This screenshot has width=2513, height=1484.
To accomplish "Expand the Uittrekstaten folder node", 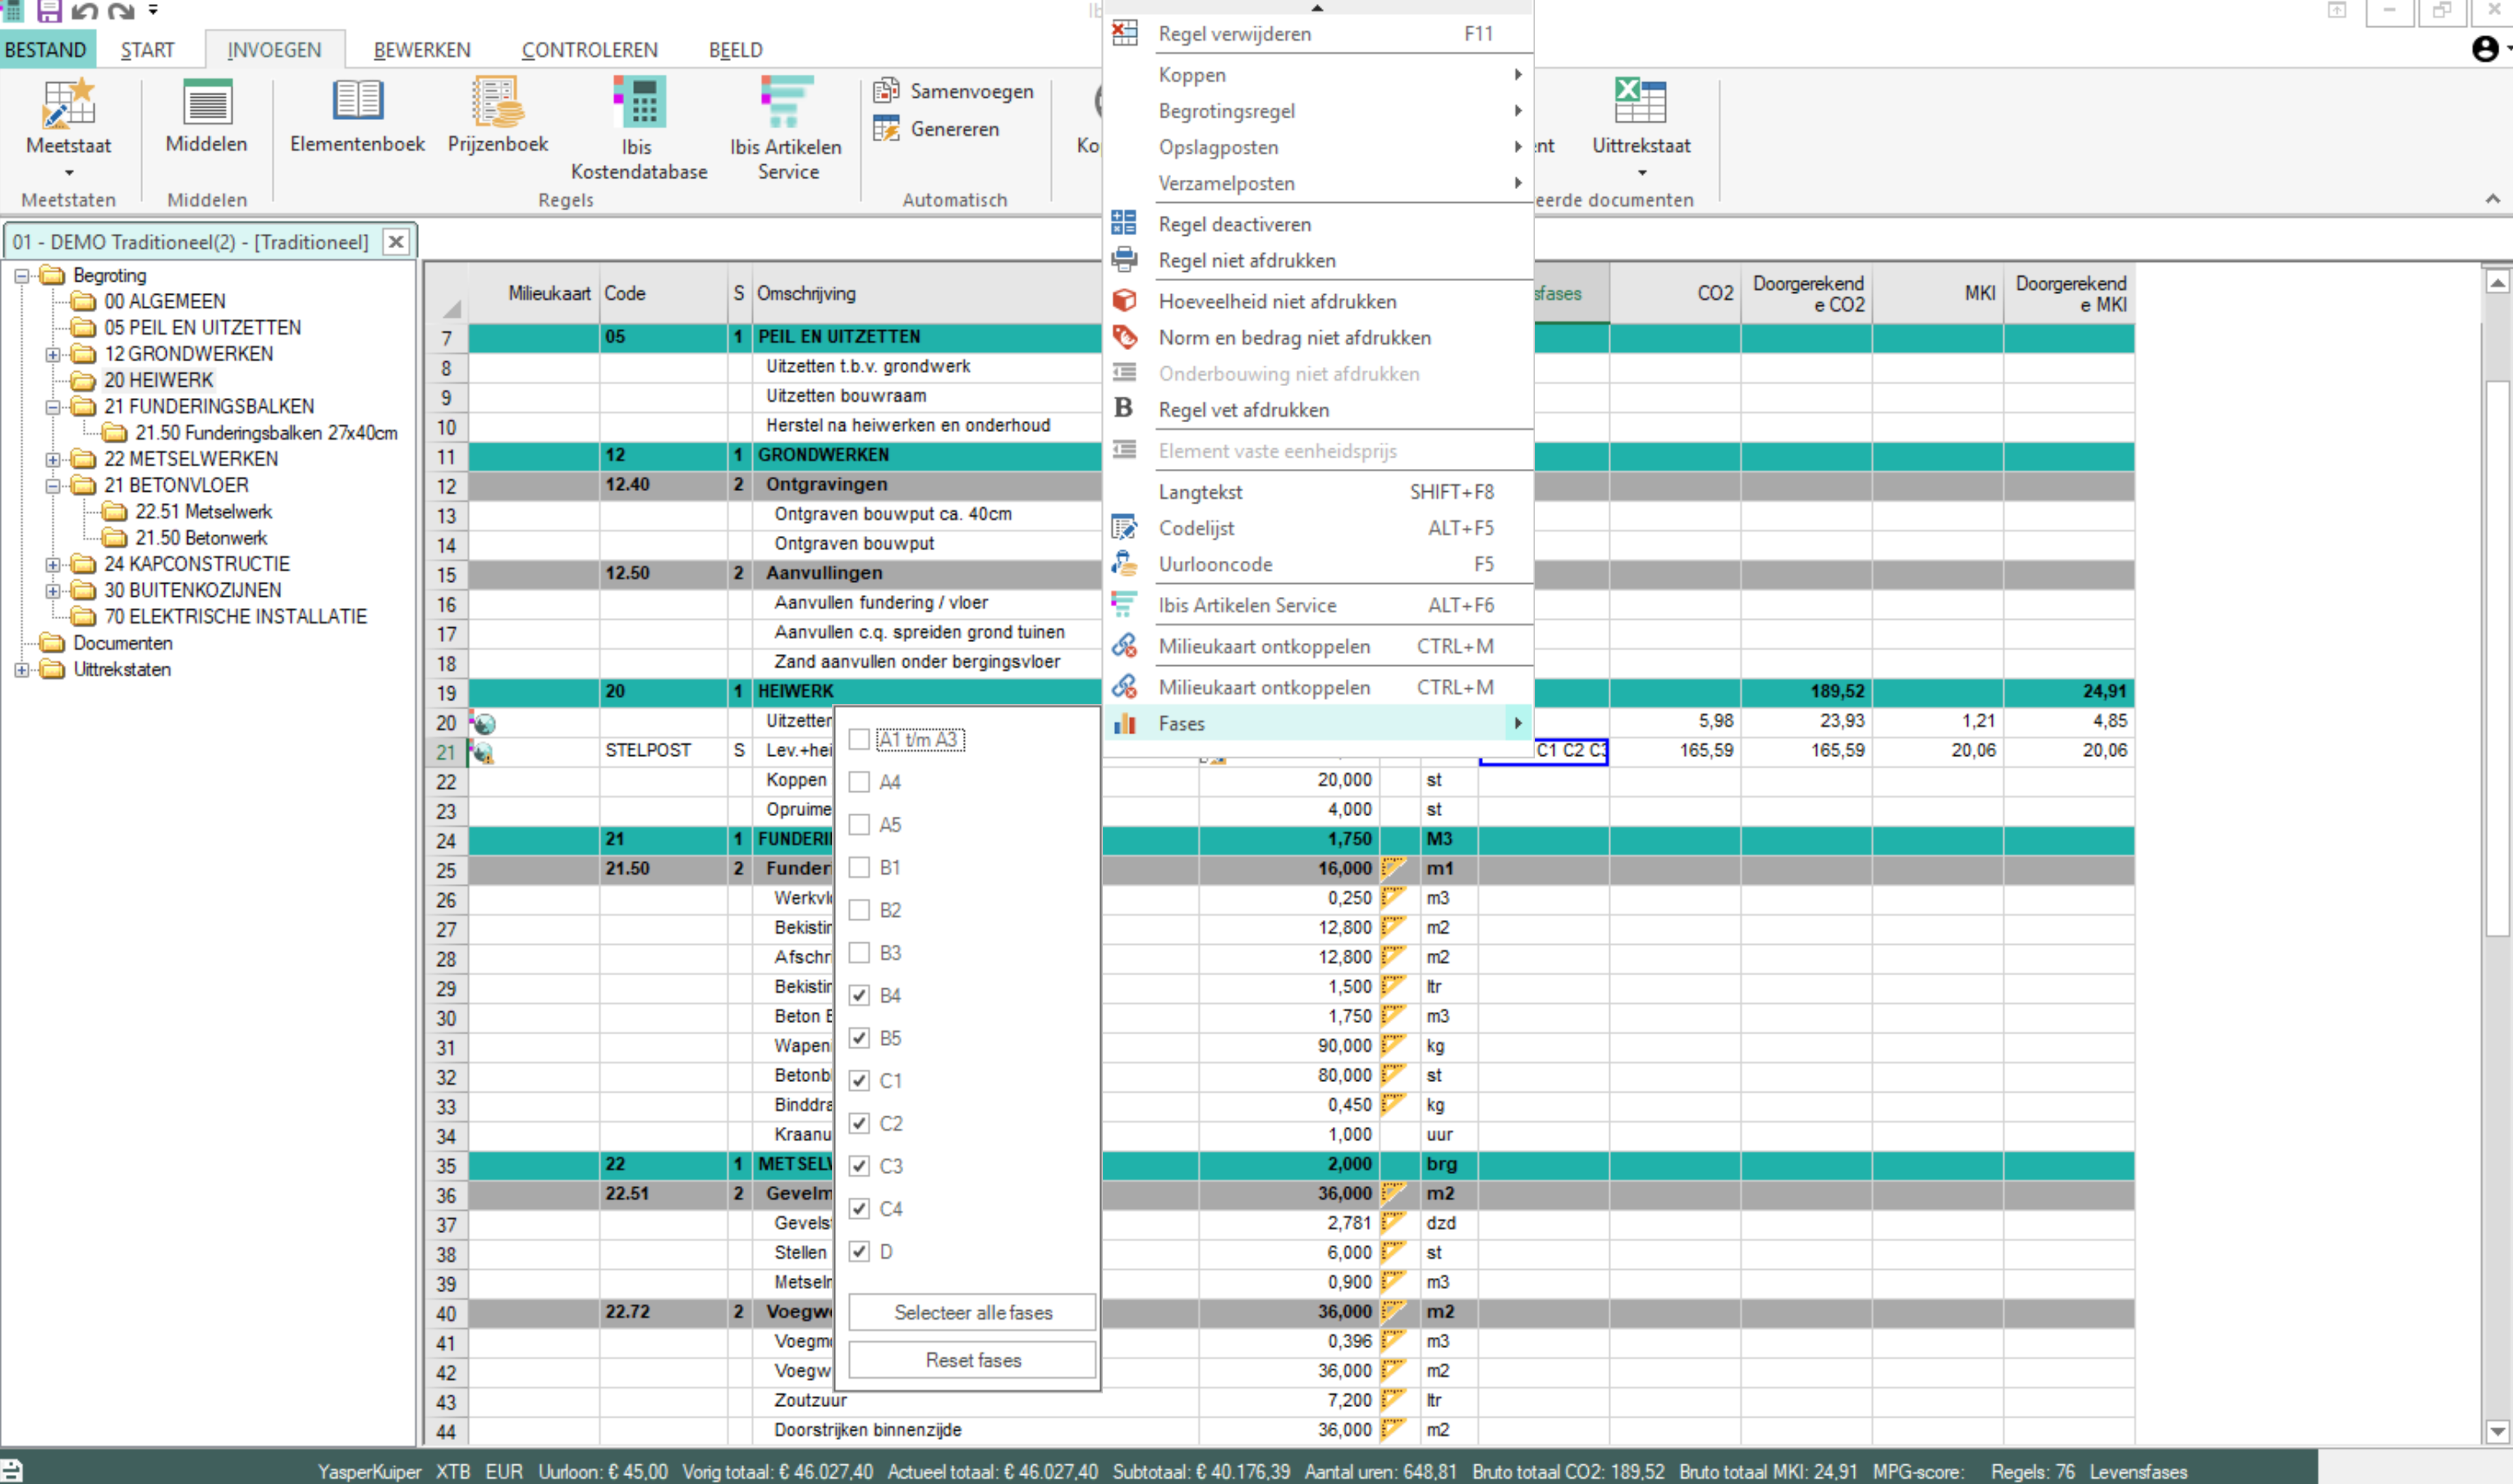I will (x=22, y=670).
